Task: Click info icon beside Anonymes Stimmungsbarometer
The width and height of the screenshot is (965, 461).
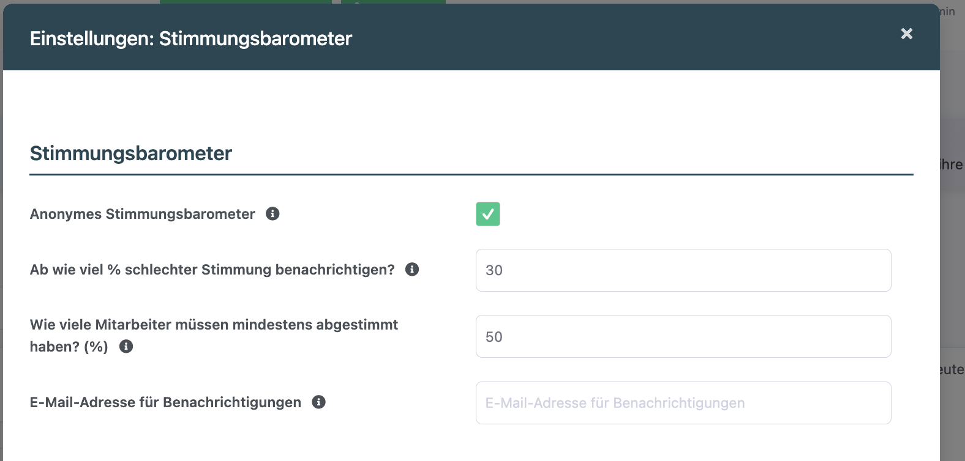Action: [x=272, y=214]
